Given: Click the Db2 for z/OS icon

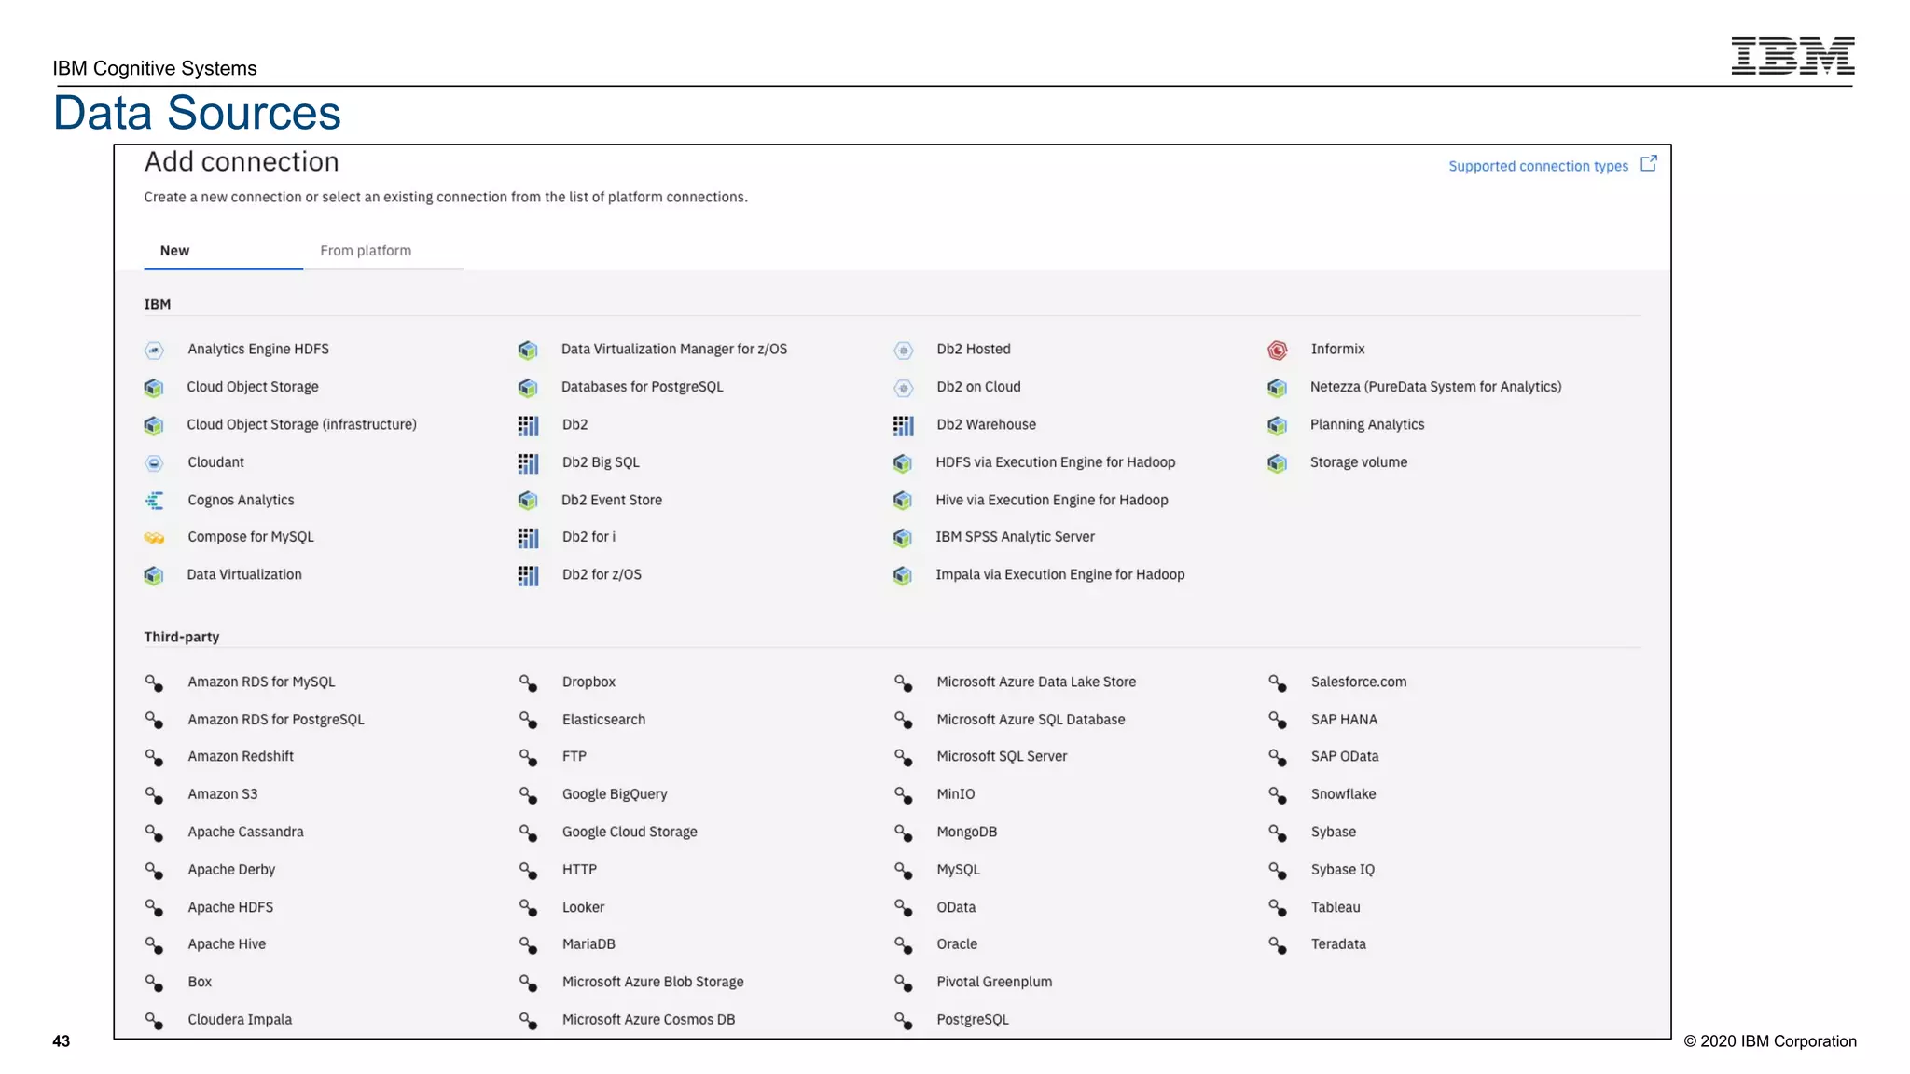Looking at the screenshot, I should click(x=528, y=576).
